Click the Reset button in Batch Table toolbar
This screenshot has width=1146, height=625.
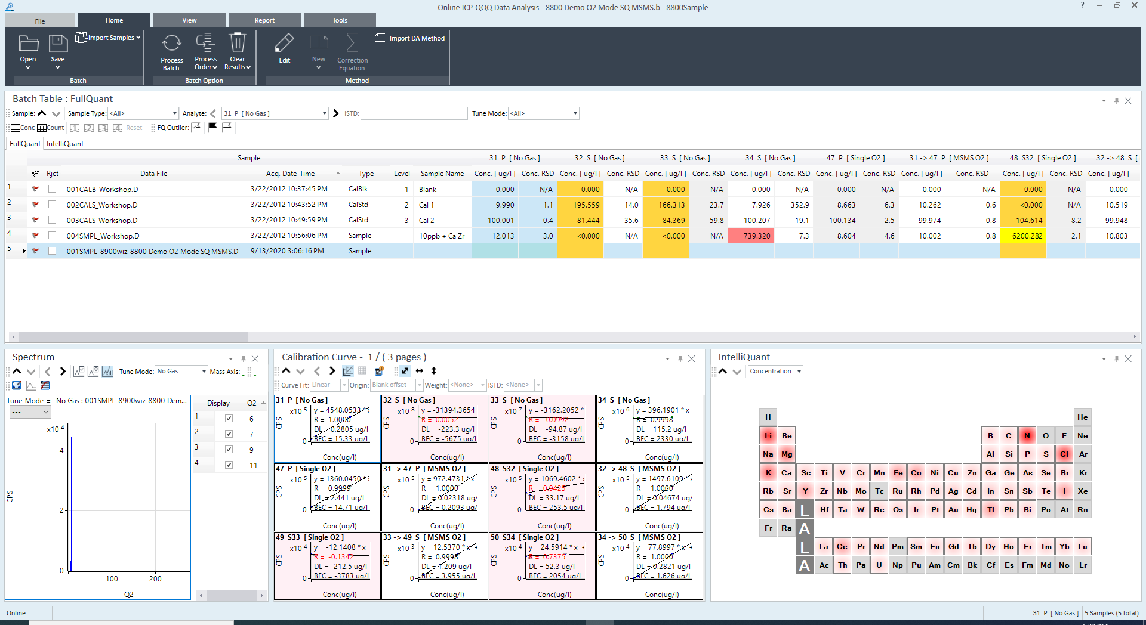(x=134, y=128)
